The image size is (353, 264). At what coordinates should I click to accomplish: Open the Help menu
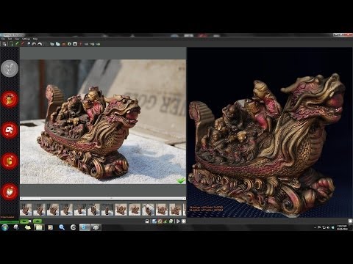[x=35, y=39]
